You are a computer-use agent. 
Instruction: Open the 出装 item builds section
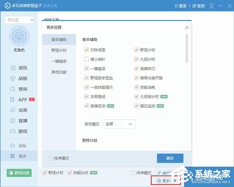[13, 110]
